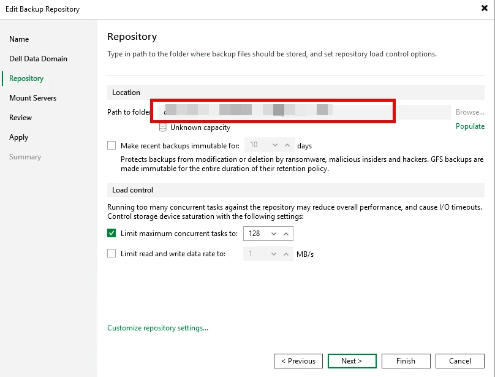Close the Edit Backup Repository dialog

tap(484, 8)
